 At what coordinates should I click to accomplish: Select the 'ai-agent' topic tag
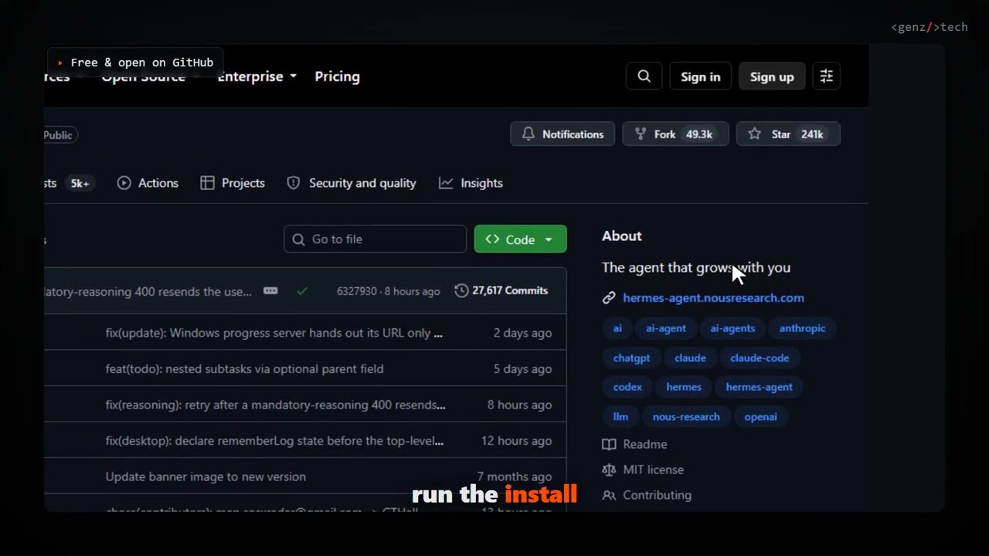[x=666, y=328]
